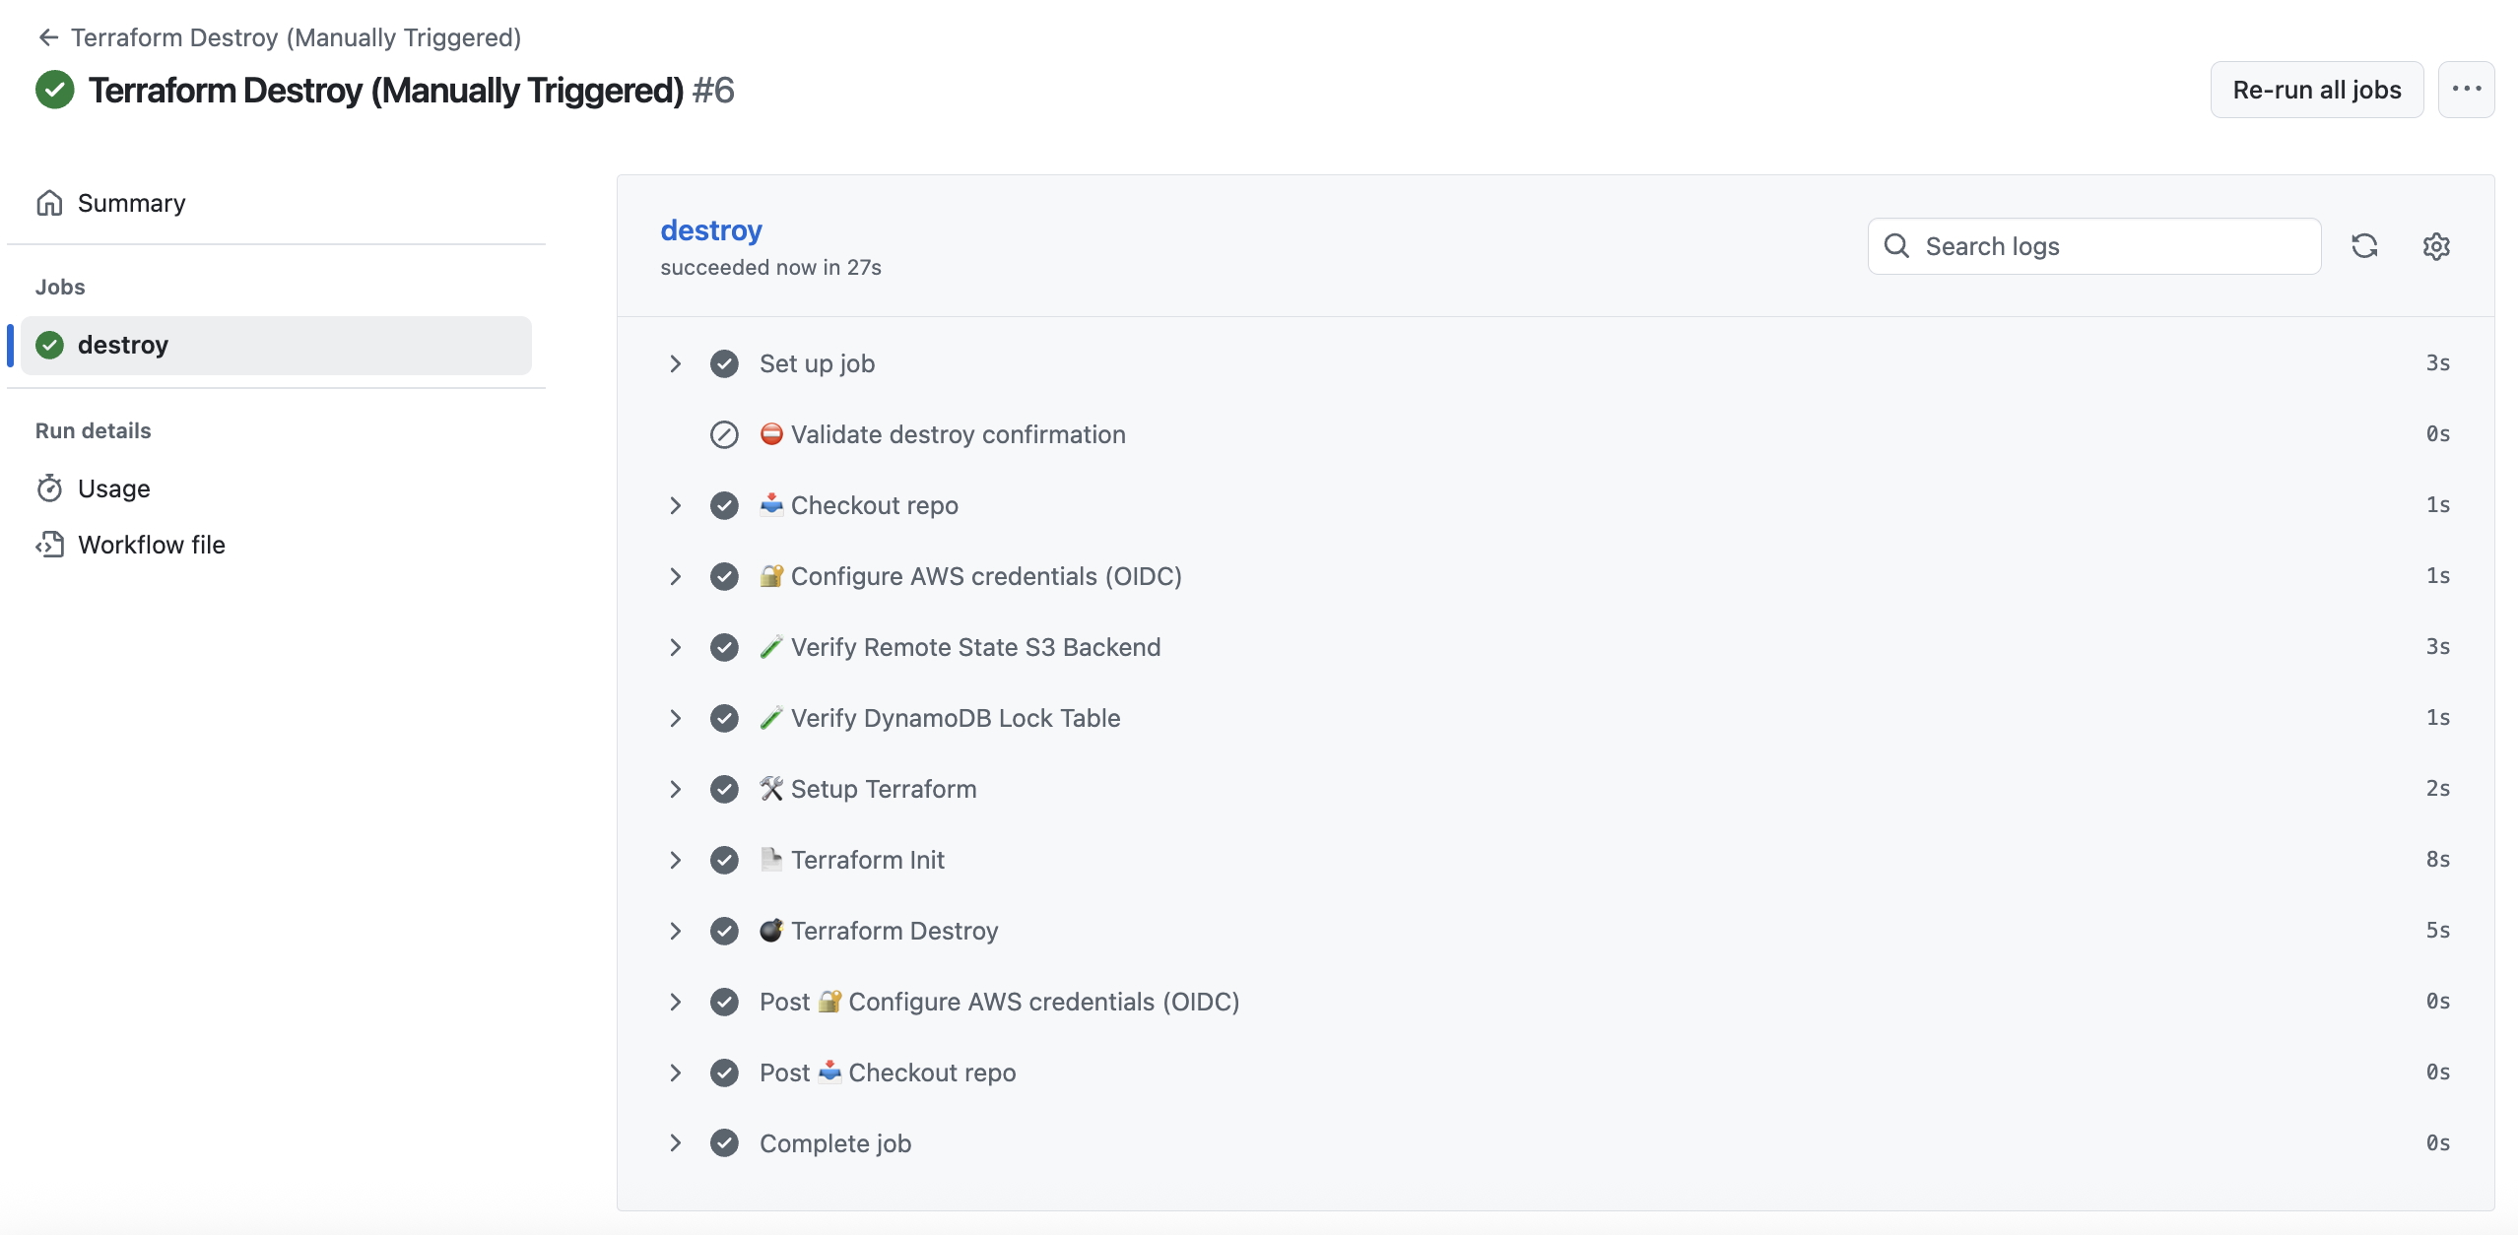Viewport: 2518px width, 1235px height.
Task: Open the log settings gear icon
Action: pos(2436,246)
